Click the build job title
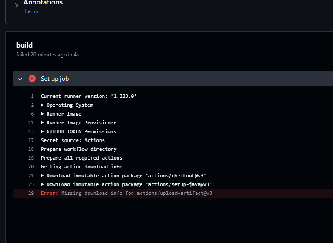This screenshot has width=333, height=243. (24, 45)
